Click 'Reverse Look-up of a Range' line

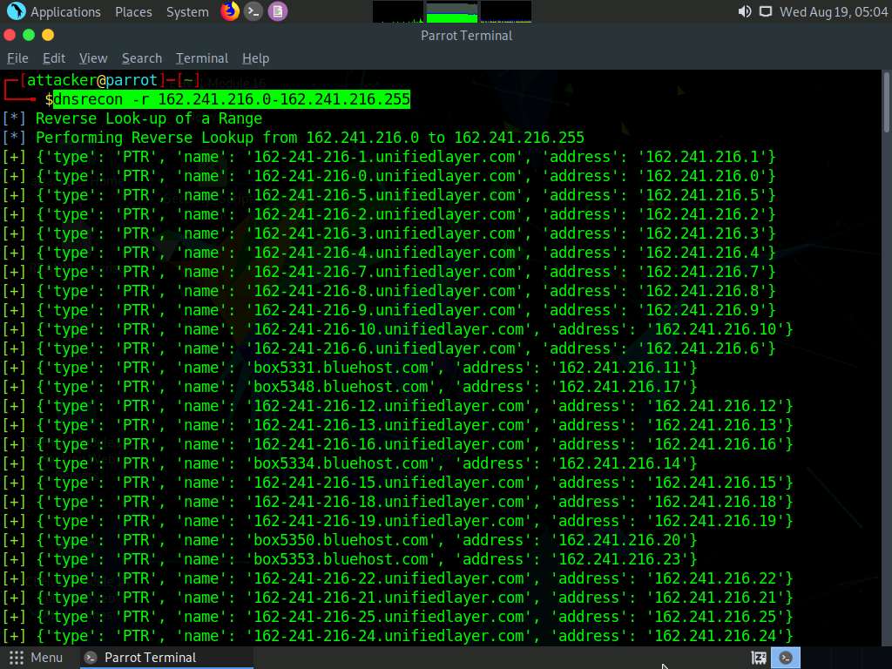coord(149,118)
